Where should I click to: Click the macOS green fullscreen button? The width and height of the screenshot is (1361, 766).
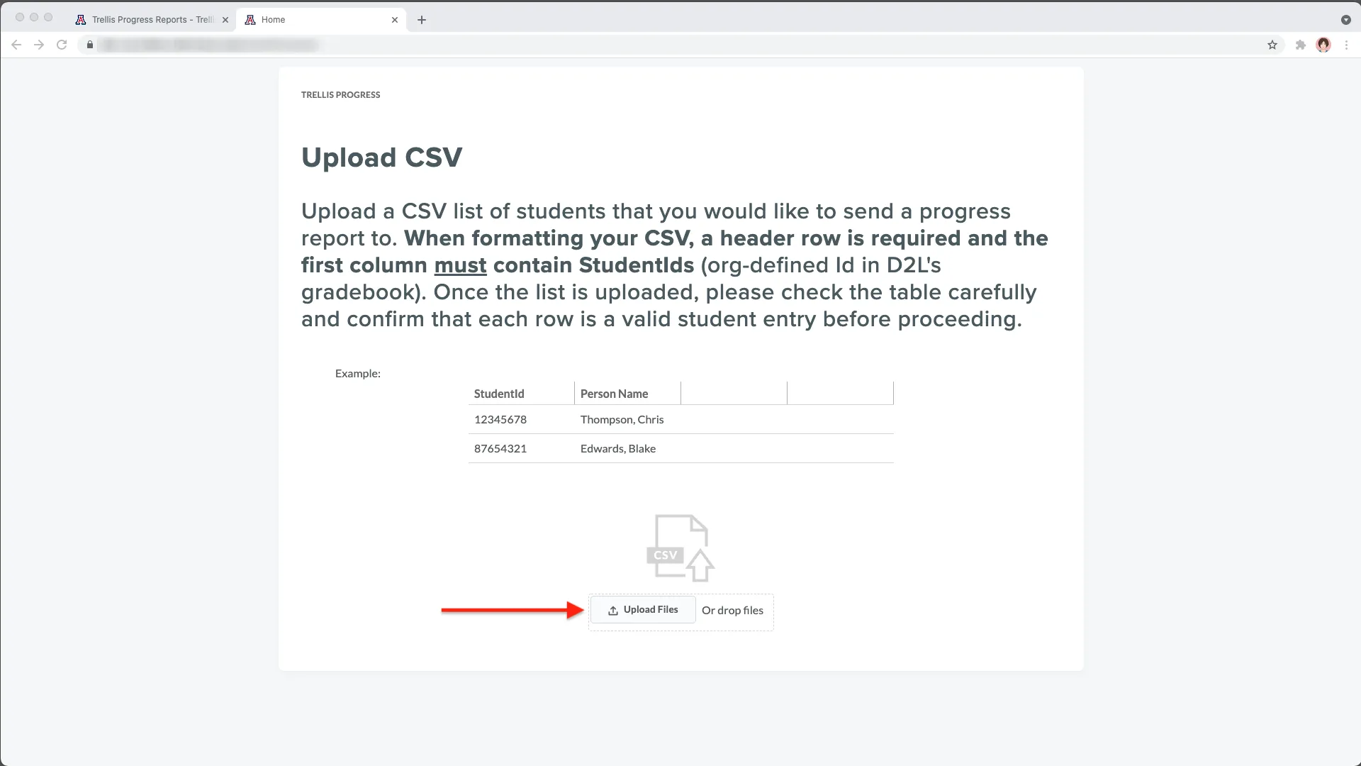(x=48, y=17)
